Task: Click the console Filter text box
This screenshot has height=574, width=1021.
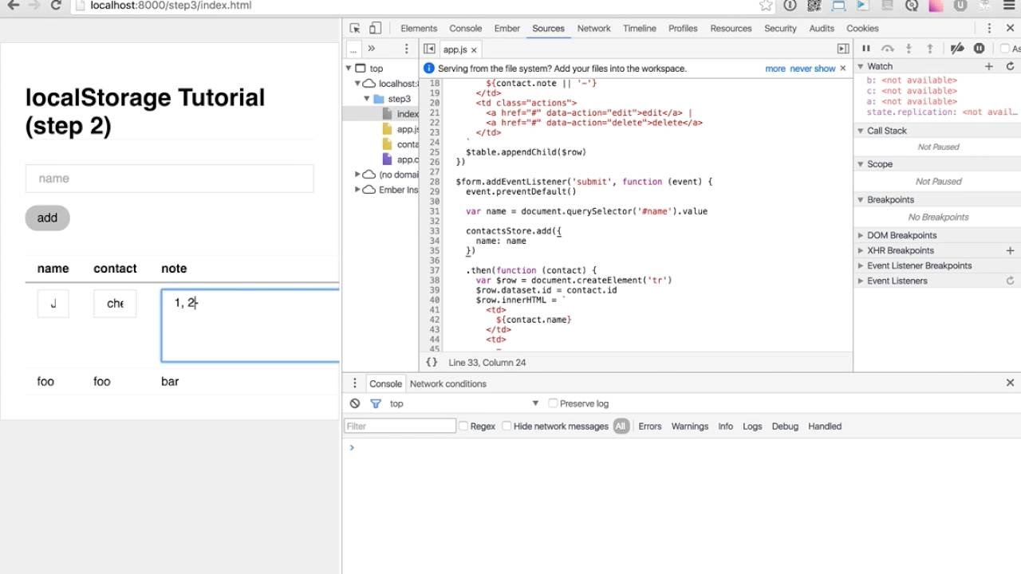Action: pyautogui.click(x=400, y=427)
